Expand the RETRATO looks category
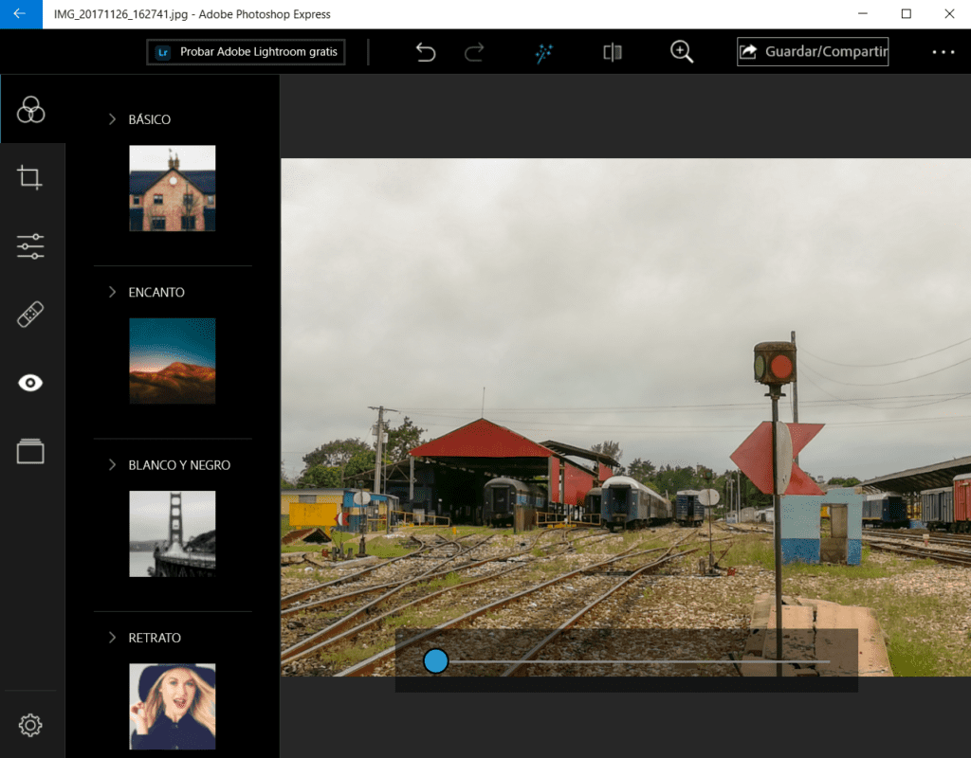 112,637
